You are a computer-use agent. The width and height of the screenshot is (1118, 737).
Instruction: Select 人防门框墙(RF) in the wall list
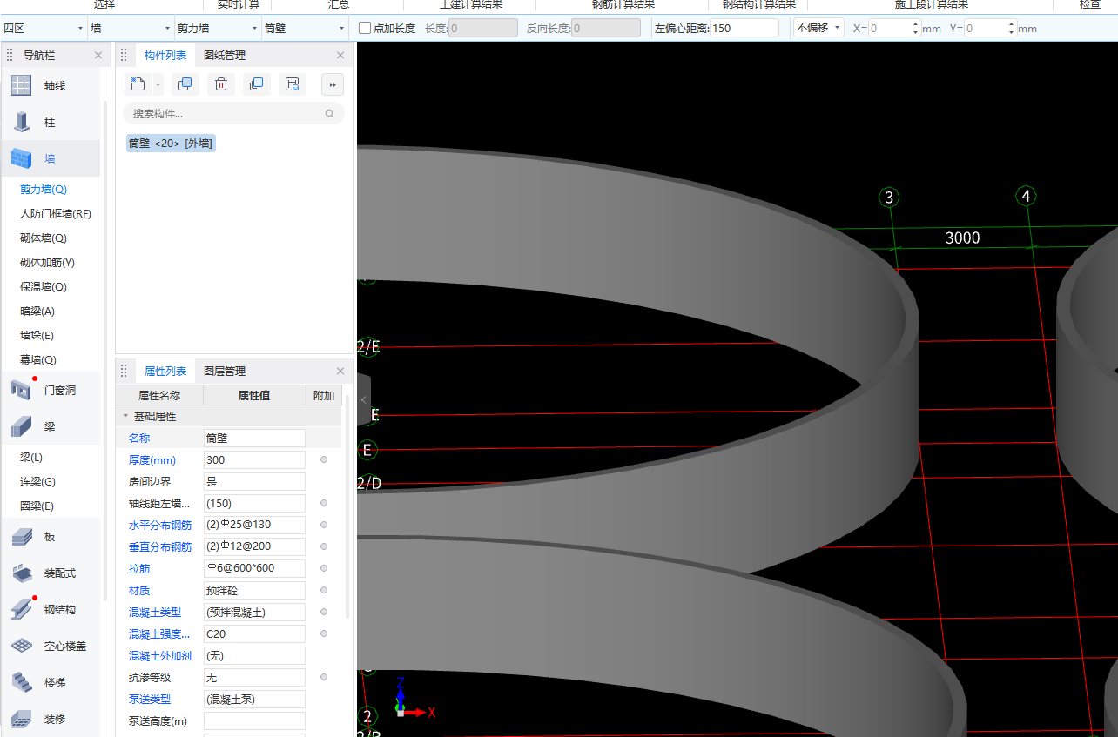56,214
